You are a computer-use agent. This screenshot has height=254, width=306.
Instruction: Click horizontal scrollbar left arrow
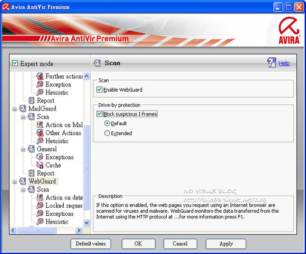(13, 231)
